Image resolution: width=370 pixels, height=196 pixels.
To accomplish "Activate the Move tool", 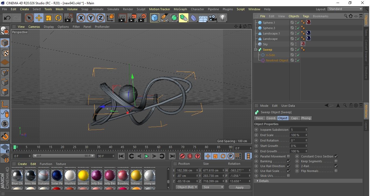I will (39, 18).
